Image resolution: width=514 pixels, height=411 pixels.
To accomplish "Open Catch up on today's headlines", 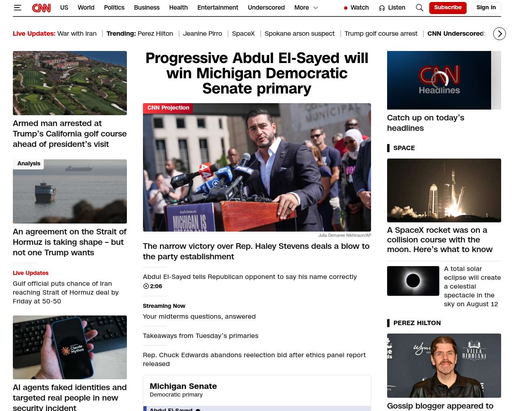I will click(426, 123).
